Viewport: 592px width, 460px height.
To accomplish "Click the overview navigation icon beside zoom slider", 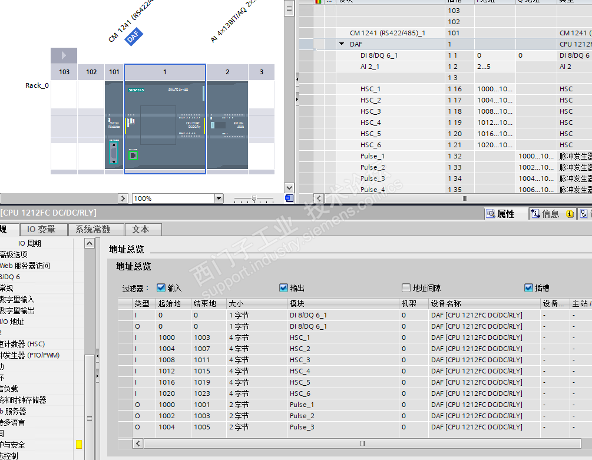I will 289,198.
